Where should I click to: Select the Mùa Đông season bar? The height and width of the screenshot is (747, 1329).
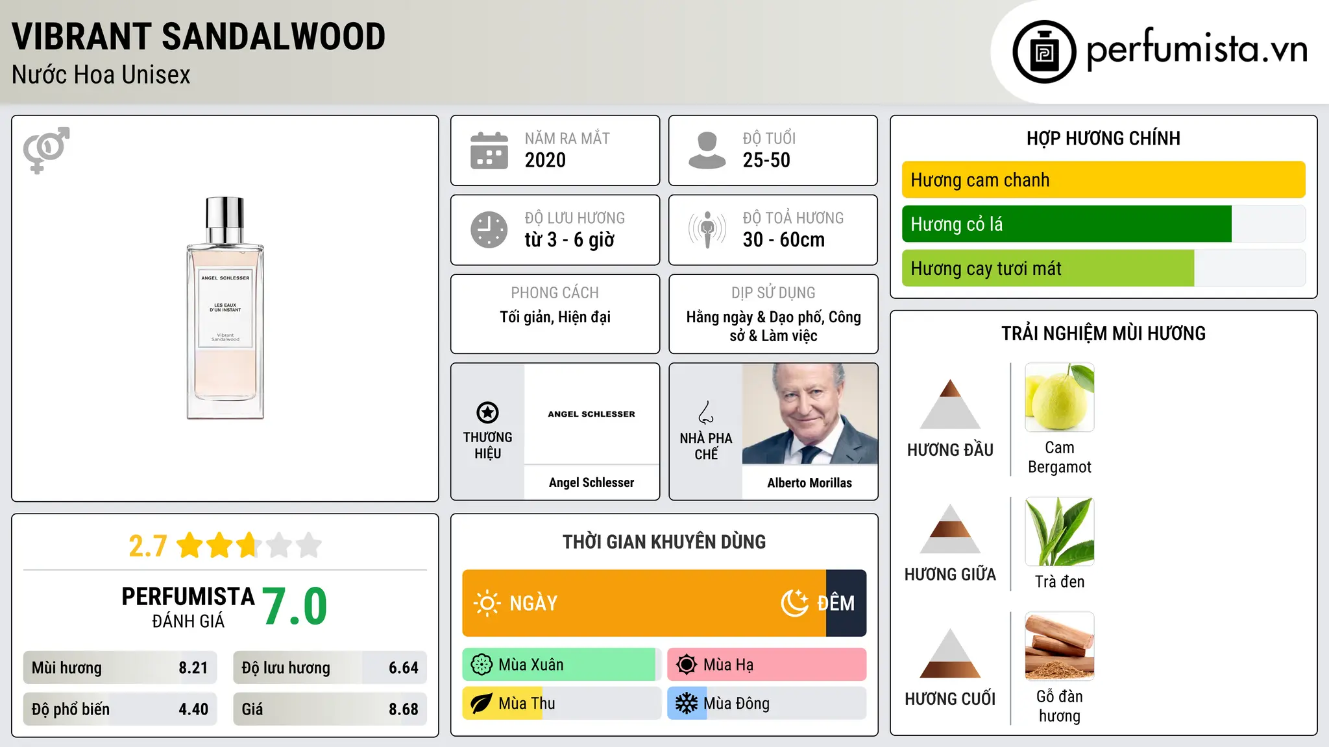coord(767,704)
